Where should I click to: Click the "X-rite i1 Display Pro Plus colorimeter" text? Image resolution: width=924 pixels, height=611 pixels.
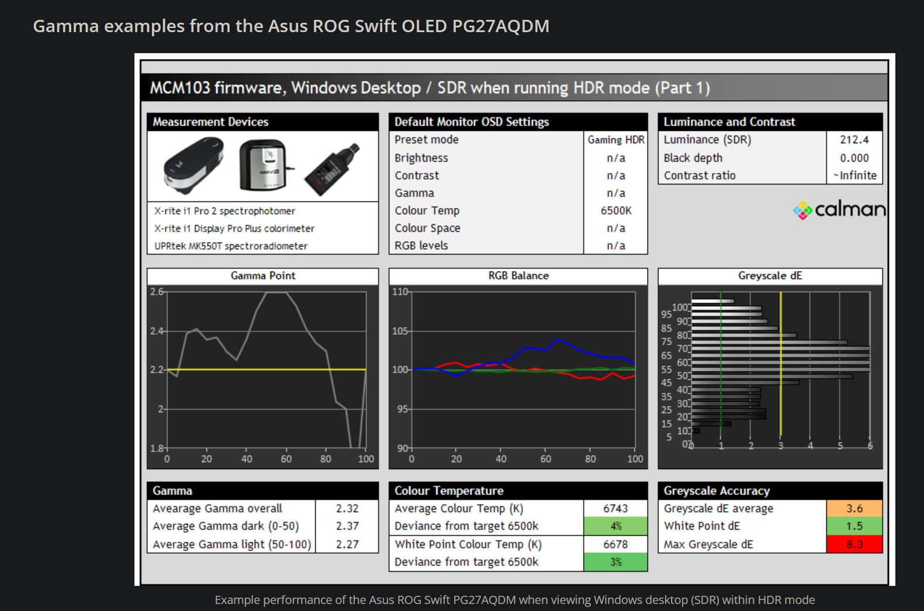click(234, 228)
